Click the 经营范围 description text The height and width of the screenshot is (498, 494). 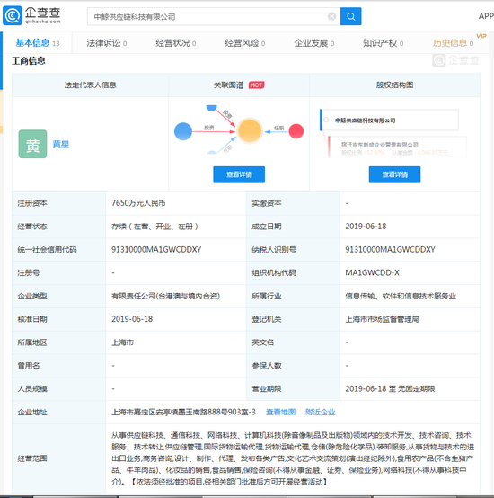pyautogui.click(x=293, y=458)
